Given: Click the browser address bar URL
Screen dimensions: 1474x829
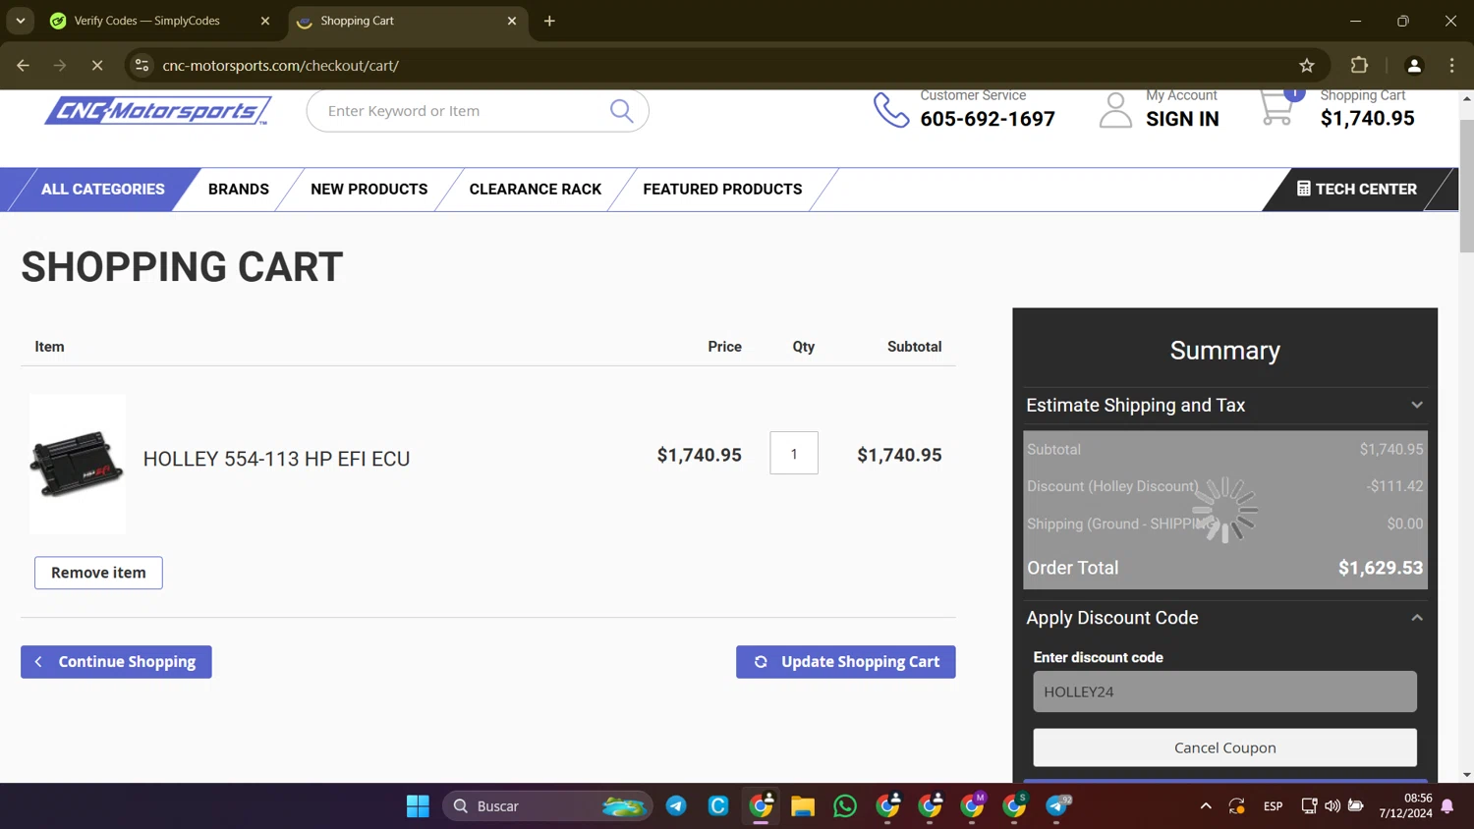Looking at the screenshot, I should coord(280,66).
